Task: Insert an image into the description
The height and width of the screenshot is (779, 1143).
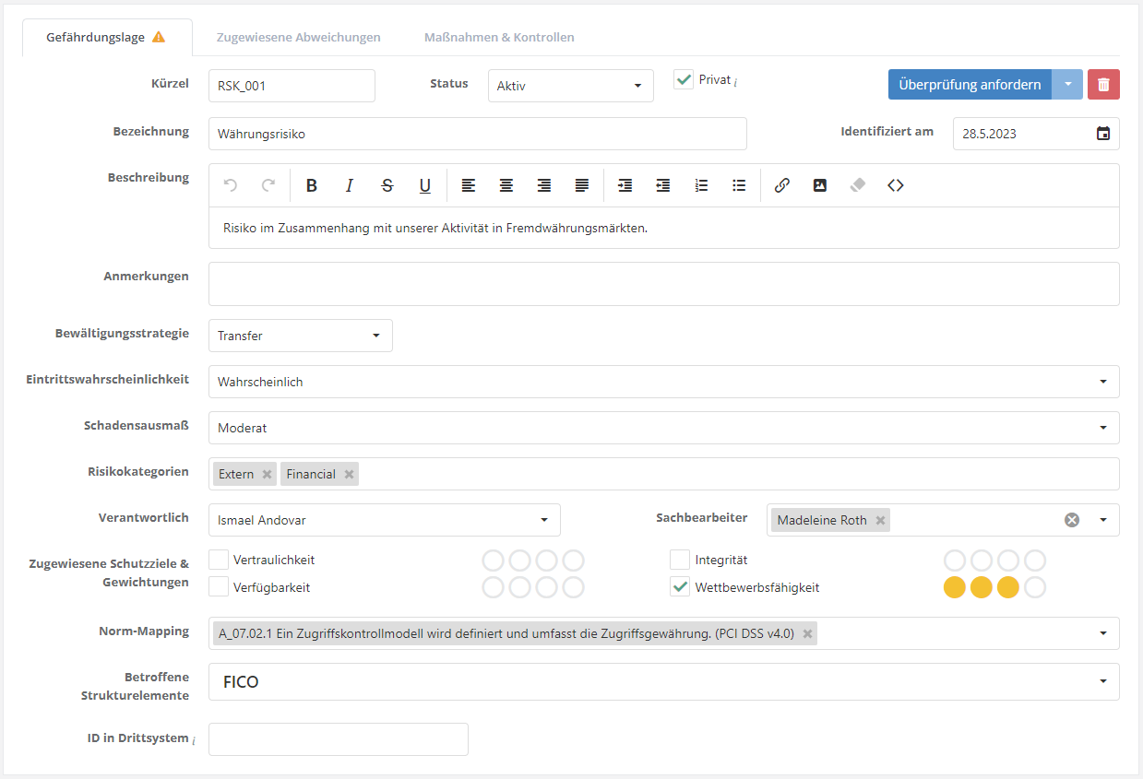Action: pyautogui.click(x=819, y=185)
